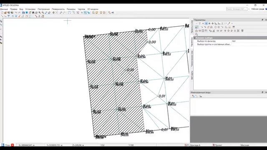Open the Чертеж menu
Screen dimensions: 267x150
tap(81, 9)
